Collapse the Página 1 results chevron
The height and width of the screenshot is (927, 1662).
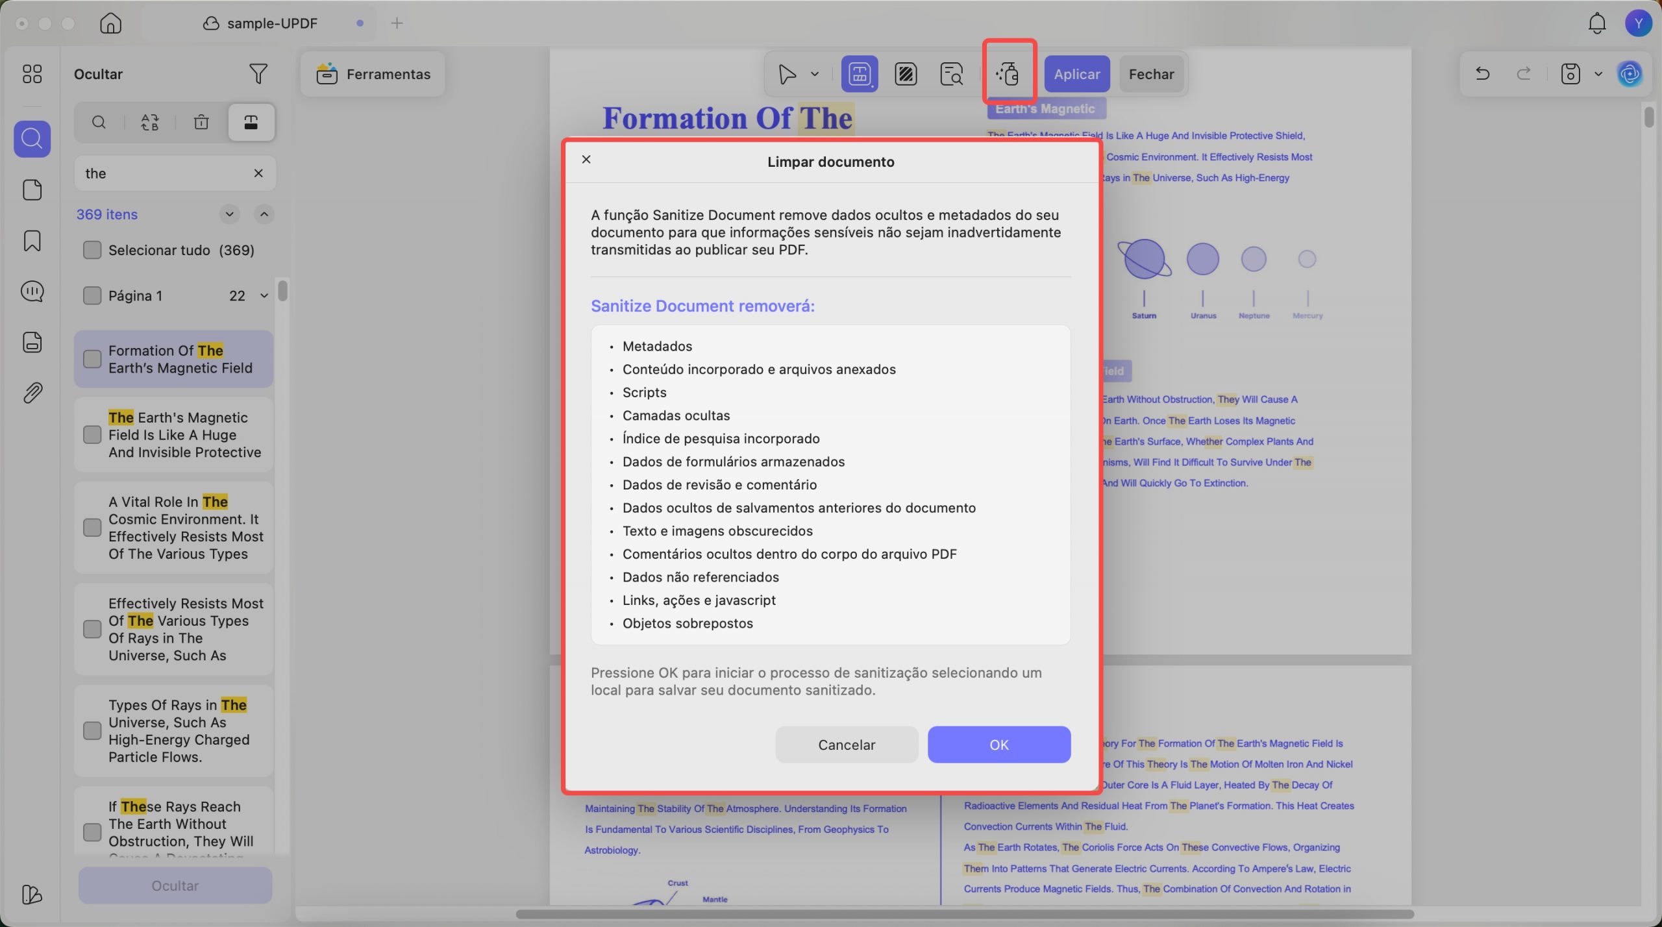click(264, 295)
